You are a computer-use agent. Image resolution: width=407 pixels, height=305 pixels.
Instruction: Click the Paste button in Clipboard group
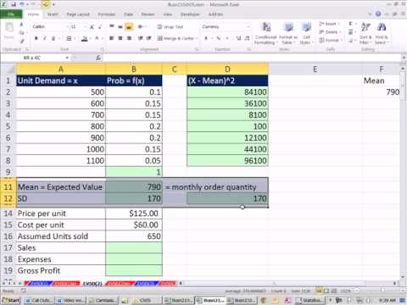click(9, 31)
